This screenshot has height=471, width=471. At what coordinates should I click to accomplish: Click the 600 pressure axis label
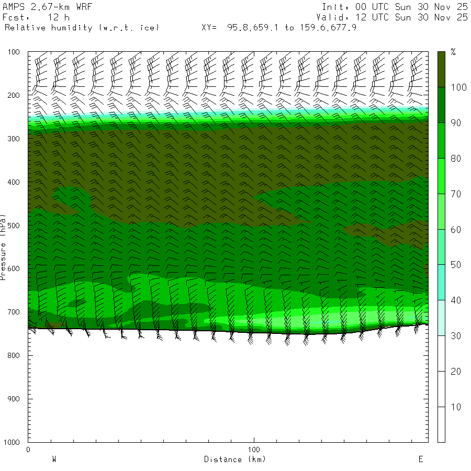(14, 269)
